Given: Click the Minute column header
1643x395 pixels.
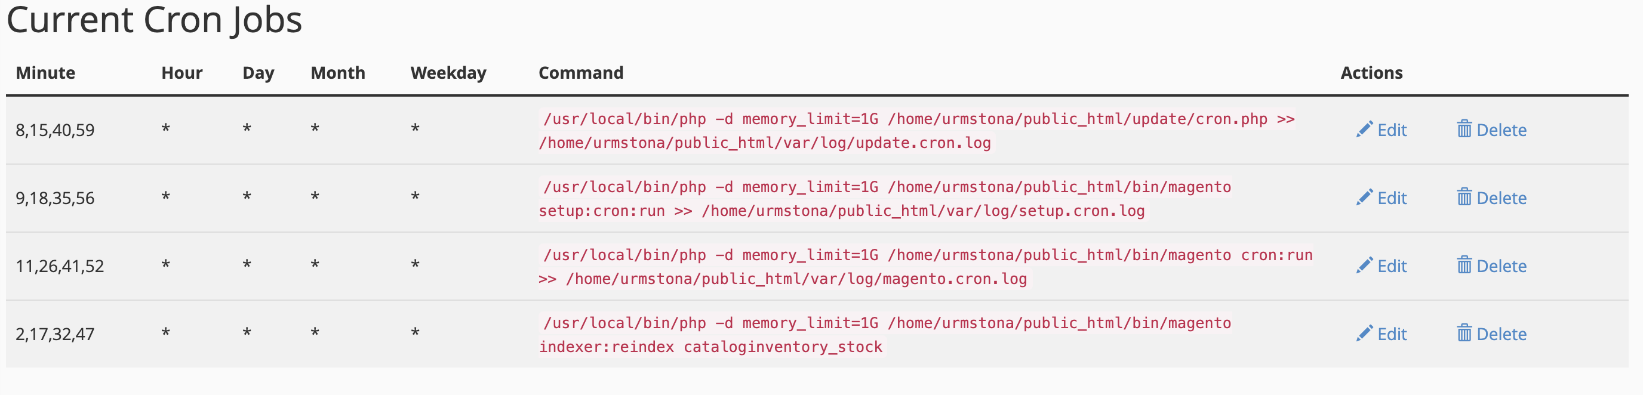Looking at the screenshot, I should [45, 73].
